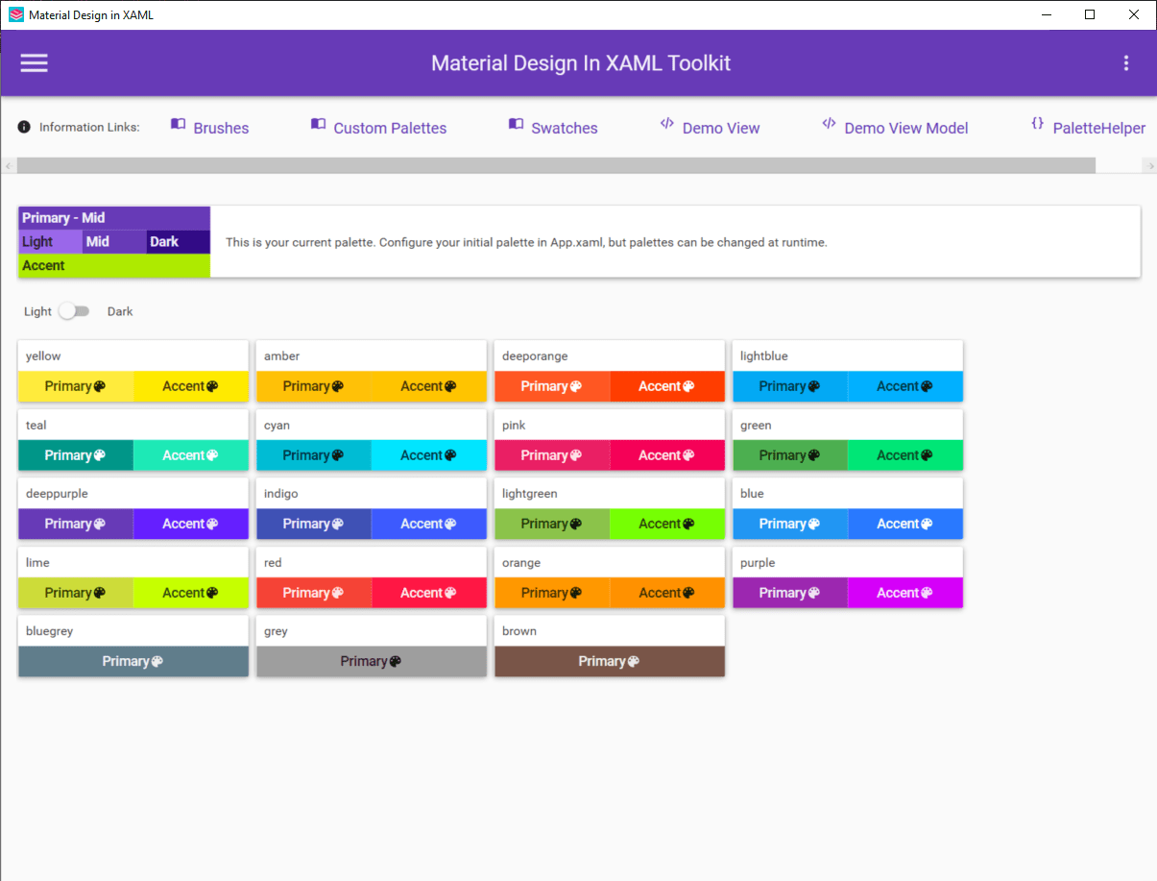Image resolution: width=1157 pixels, height=881 pixels.
Task: Choose green Accent button
Action: 905,455
